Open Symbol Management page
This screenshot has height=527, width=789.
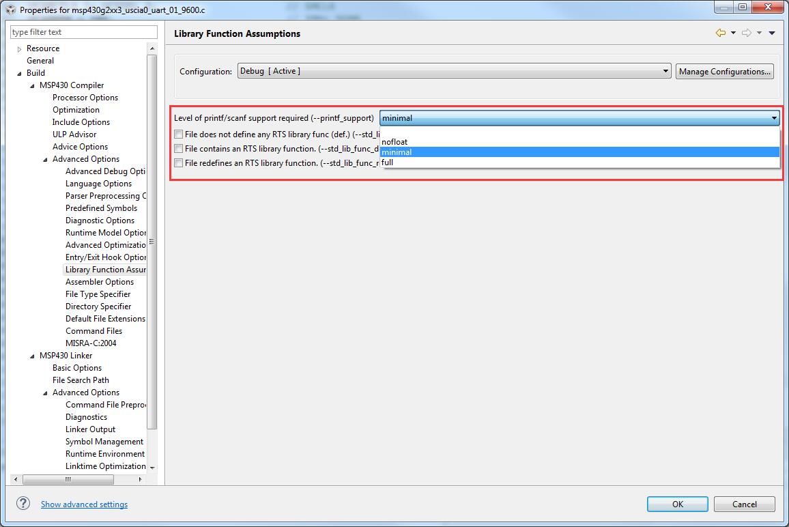pyautogui.click(x=104, y=442)
